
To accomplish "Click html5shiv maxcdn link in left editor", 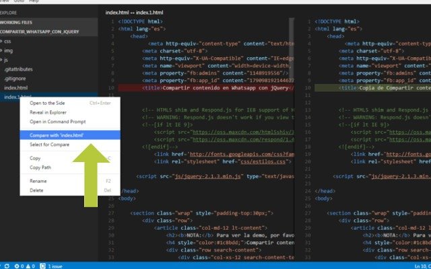I will click(x=243, y=132).
